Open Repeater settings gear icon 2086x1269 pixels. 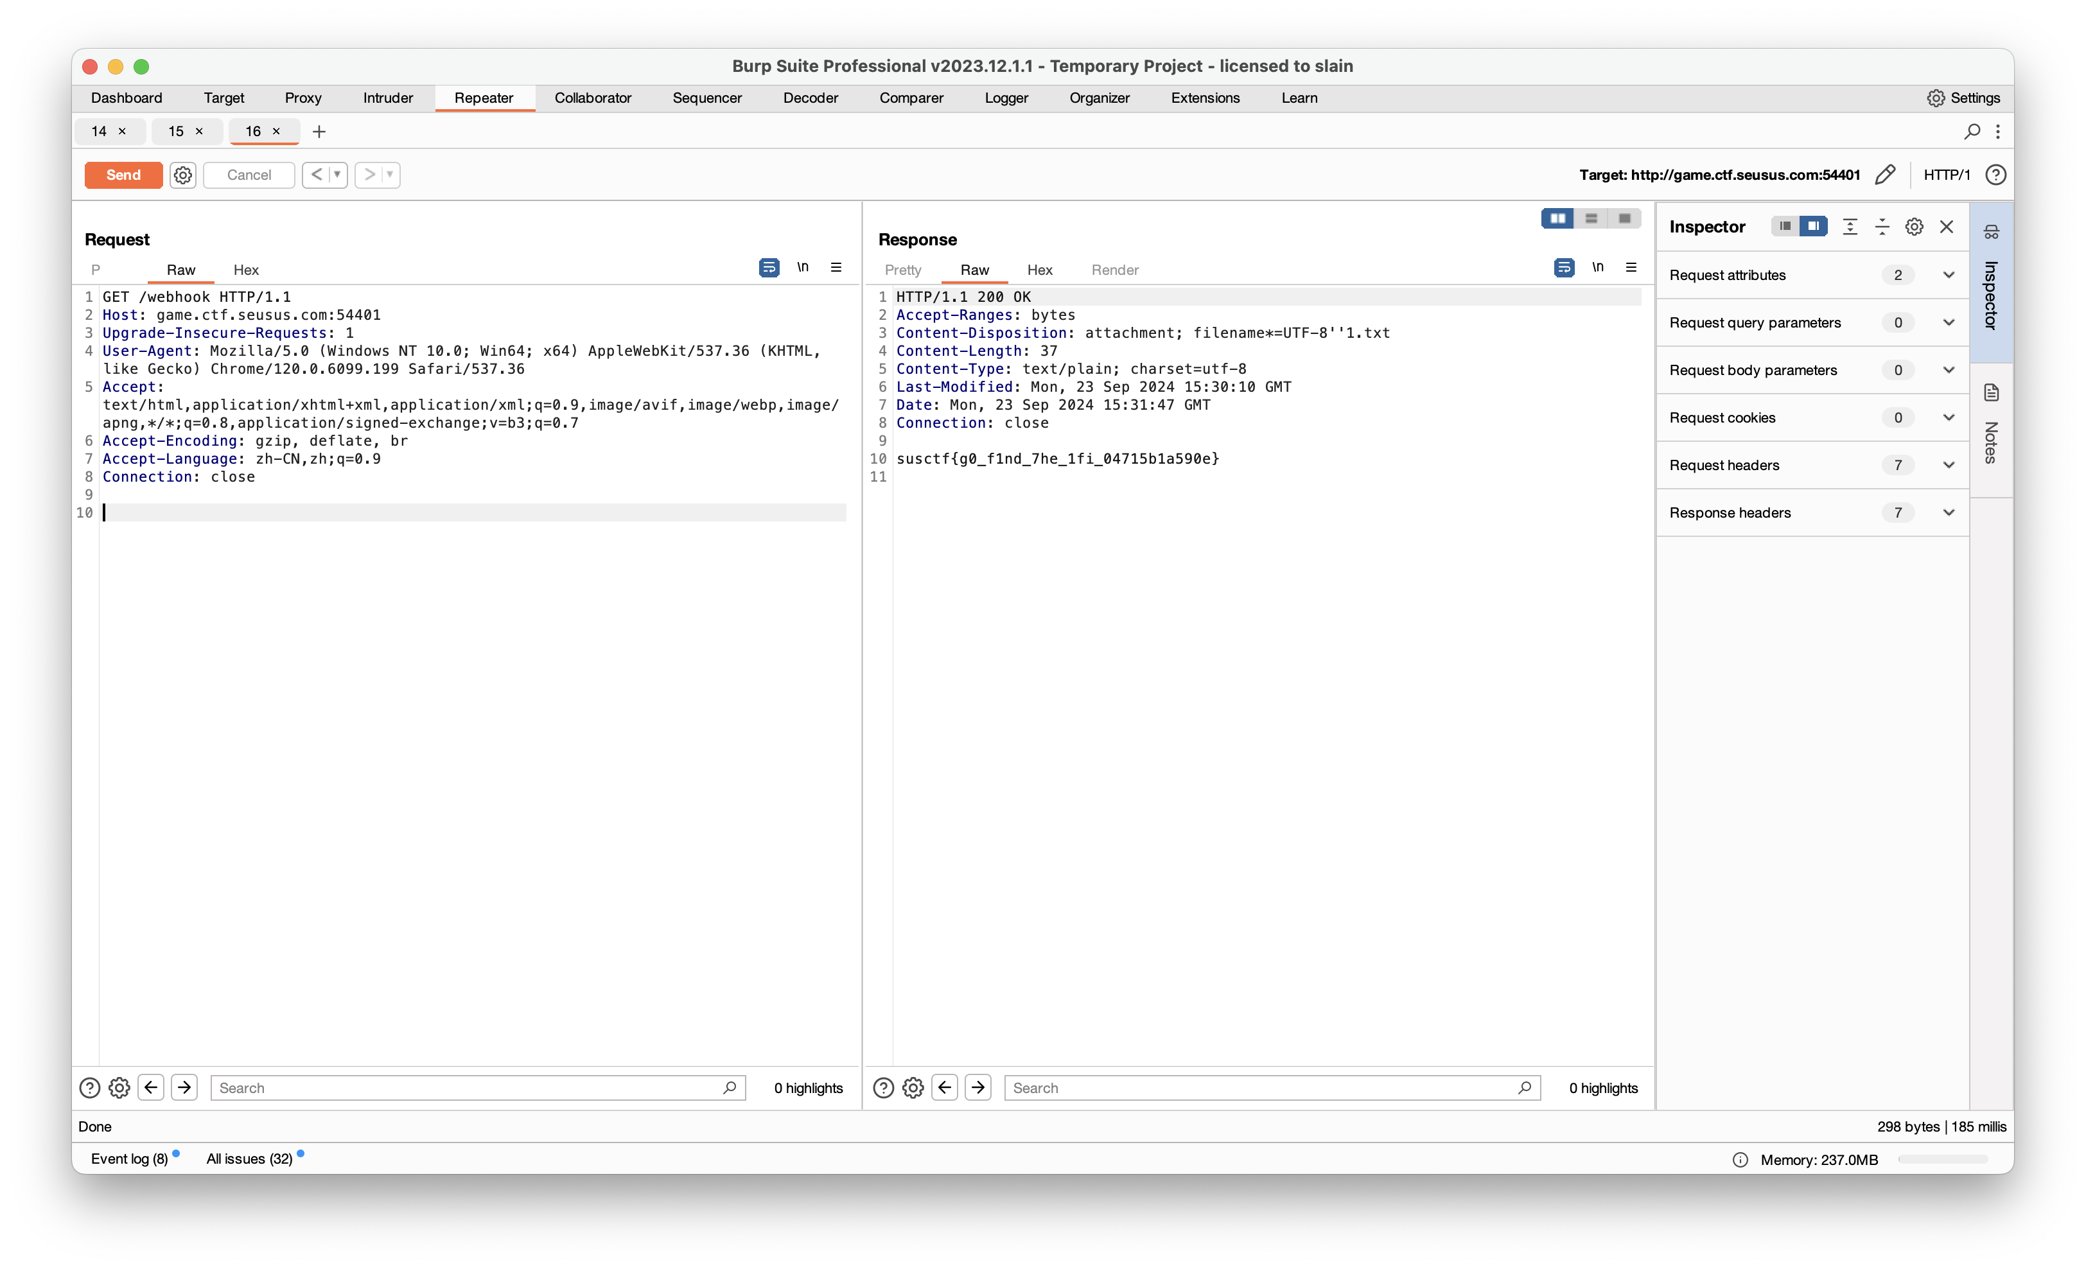coord(182,174)
